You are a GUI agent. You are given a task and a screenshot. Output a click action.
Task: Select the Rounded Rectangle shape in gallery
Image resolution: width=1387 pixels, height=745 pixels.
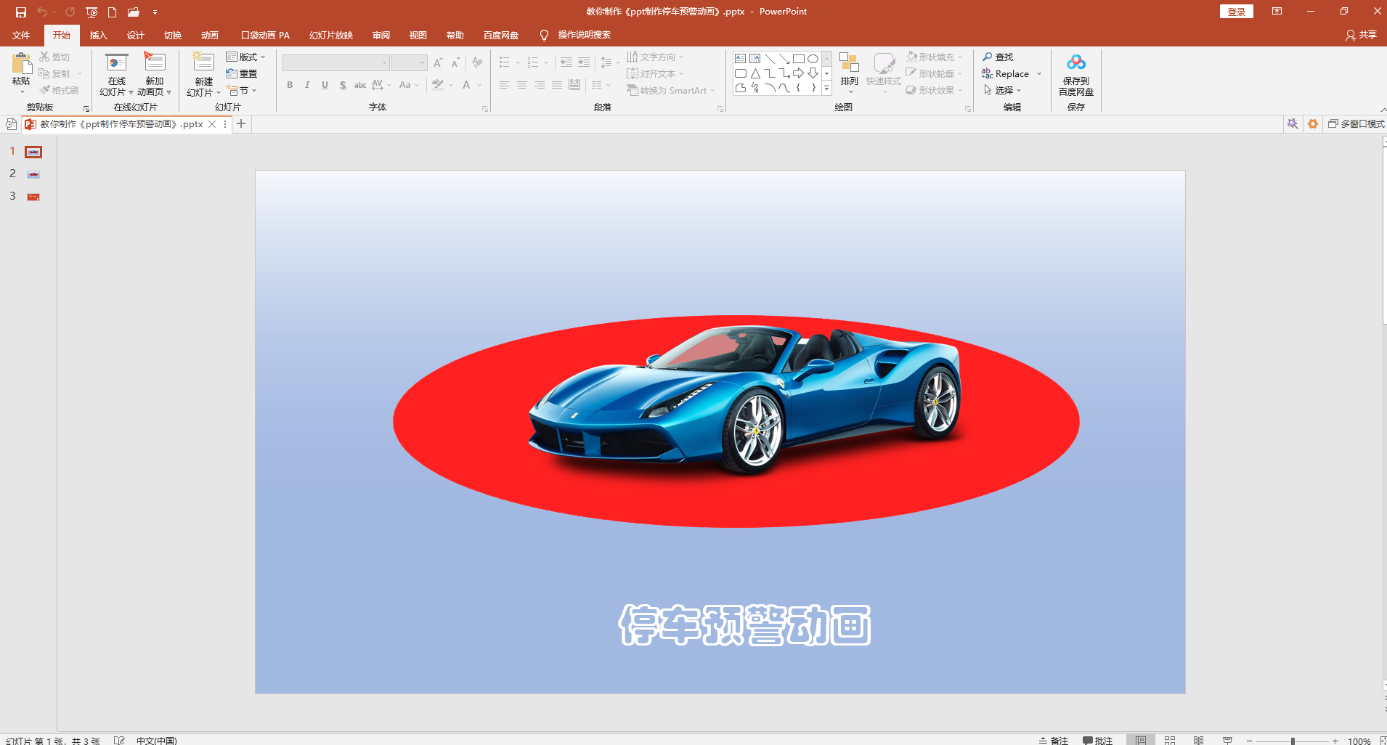pos(741,73)
